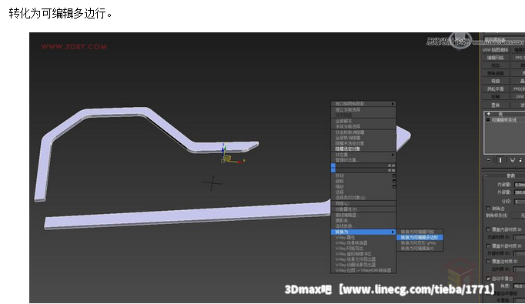Click the 分段 value field
The image size is (525, 304).
click(520, 202)
